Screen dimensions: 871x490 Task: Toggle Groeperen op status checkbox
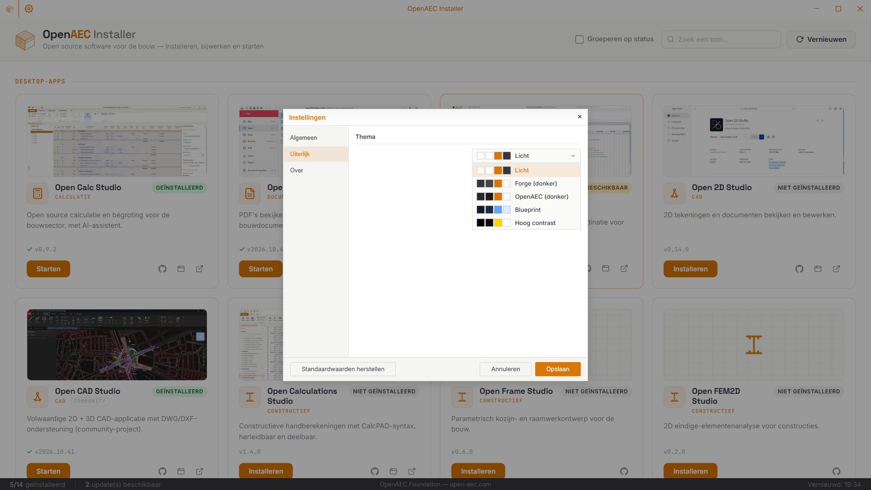579,39
